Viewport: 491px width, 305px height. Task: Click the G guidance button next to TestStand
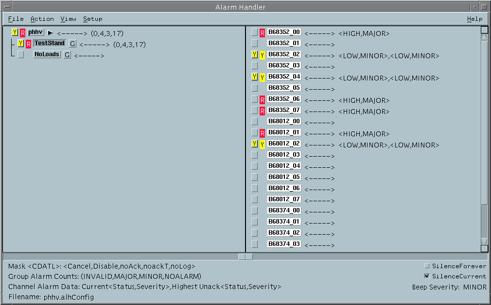pyautogui.click(x=72, y=44)
